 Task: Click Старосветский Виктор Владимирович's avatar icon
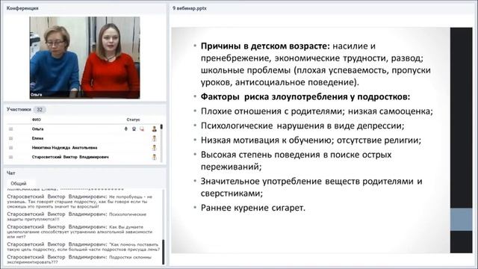coord(155,157)
